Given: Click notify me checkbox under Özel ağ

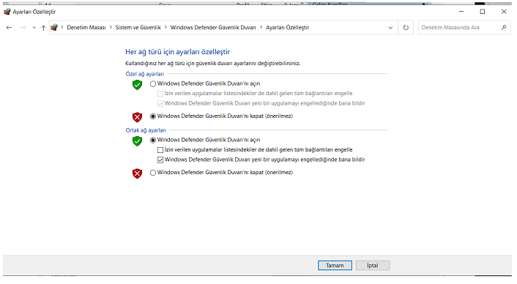Looking at the screenshot, I should coord(160,104).
